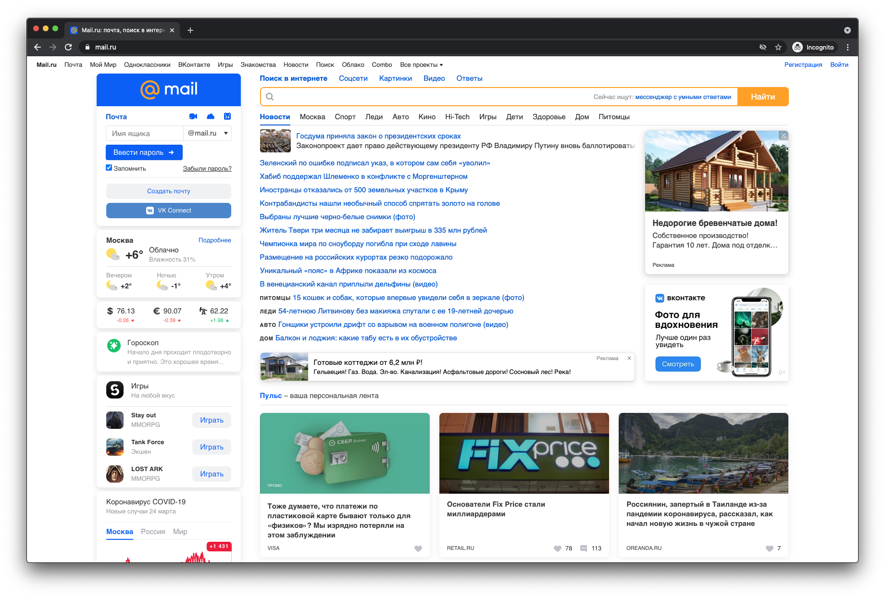Open the Stay out game thumbnail
The height and width of the screenshot is (598, 885).
click(115, 420)
